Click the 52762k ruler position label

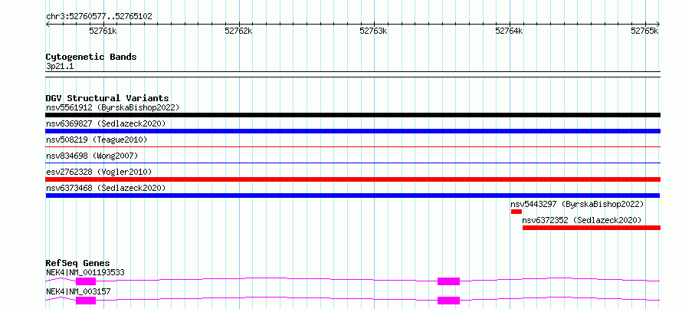pyautogui.click(x=238, y=31)
